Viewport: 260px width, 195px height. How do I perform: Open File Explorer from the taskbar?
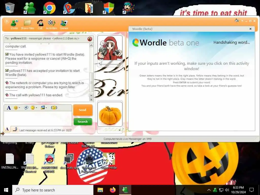coord(100,190)
